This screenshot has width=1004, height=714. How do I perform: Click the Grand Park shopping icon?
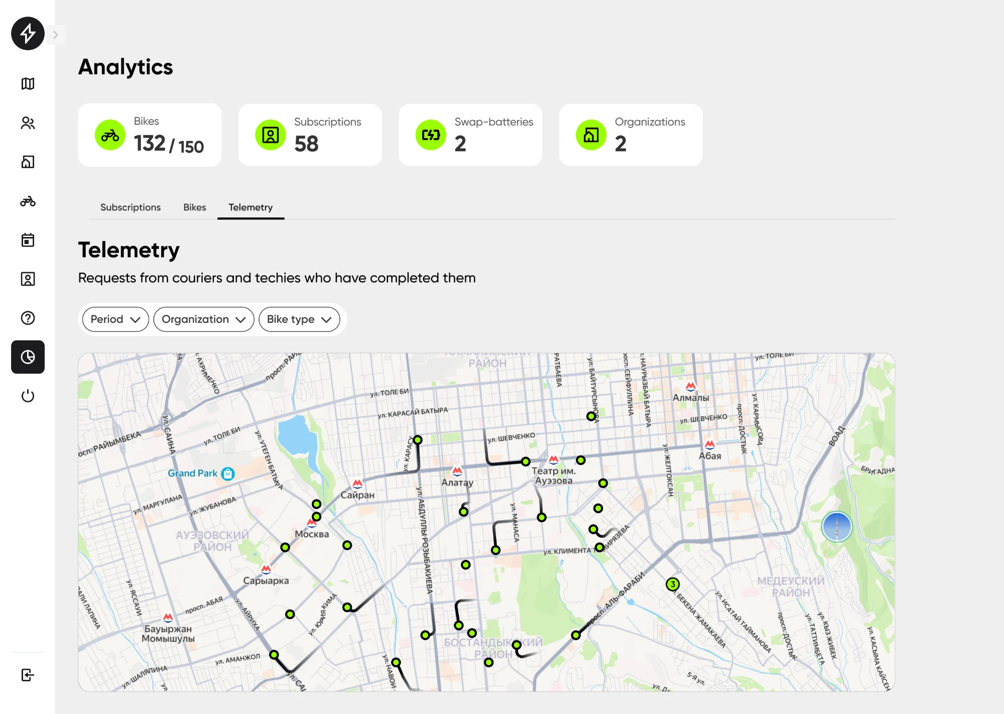coord(228,473)
